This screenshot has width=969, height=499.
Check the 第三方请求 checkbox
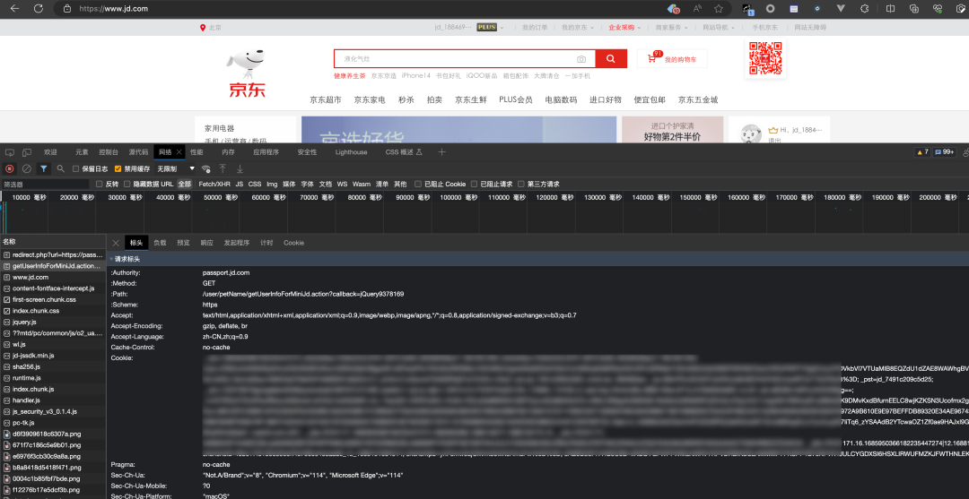click(x=521, y=184)
